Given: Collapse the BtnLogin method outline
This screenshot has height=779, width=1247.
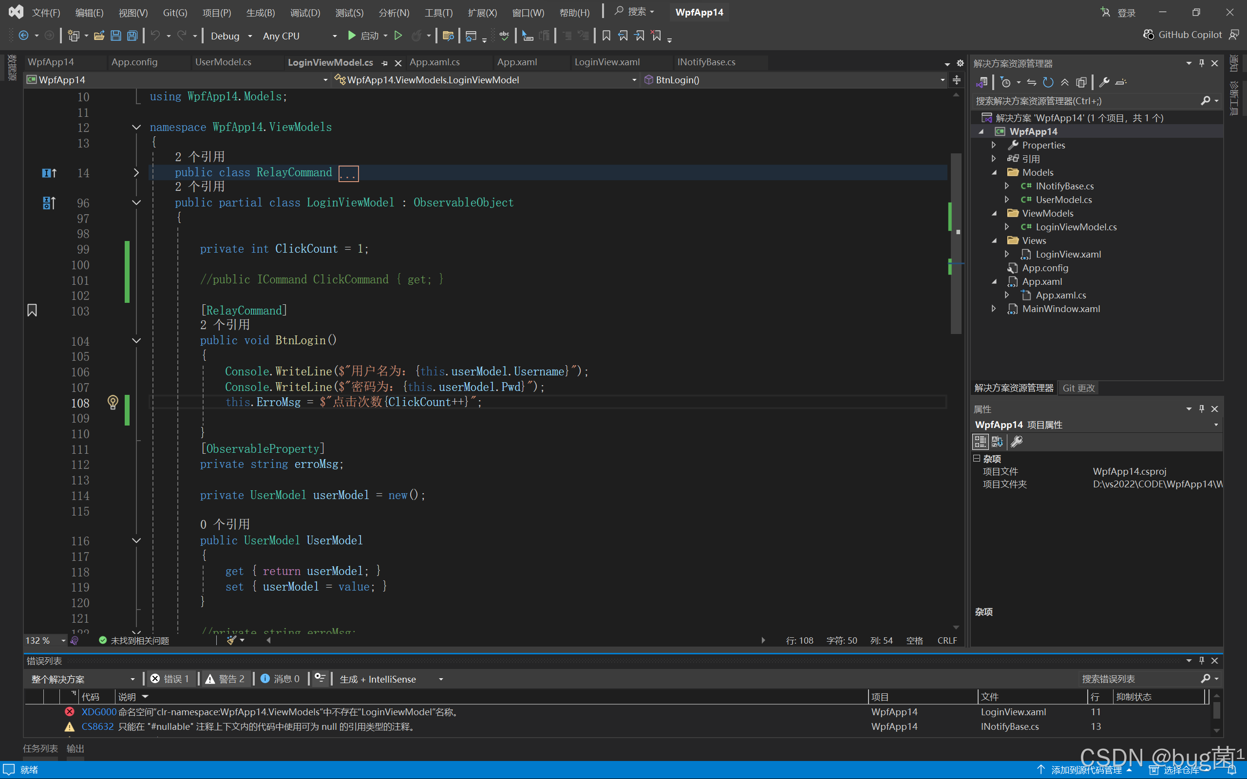Looking at the screenshot, I should [136, 340].
